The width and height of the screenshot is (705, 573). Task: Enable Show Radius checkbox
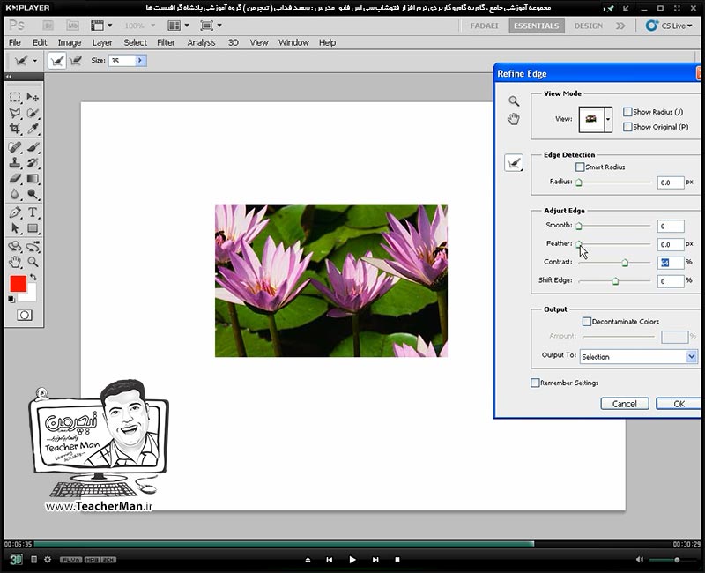click(x=627, y=112)
